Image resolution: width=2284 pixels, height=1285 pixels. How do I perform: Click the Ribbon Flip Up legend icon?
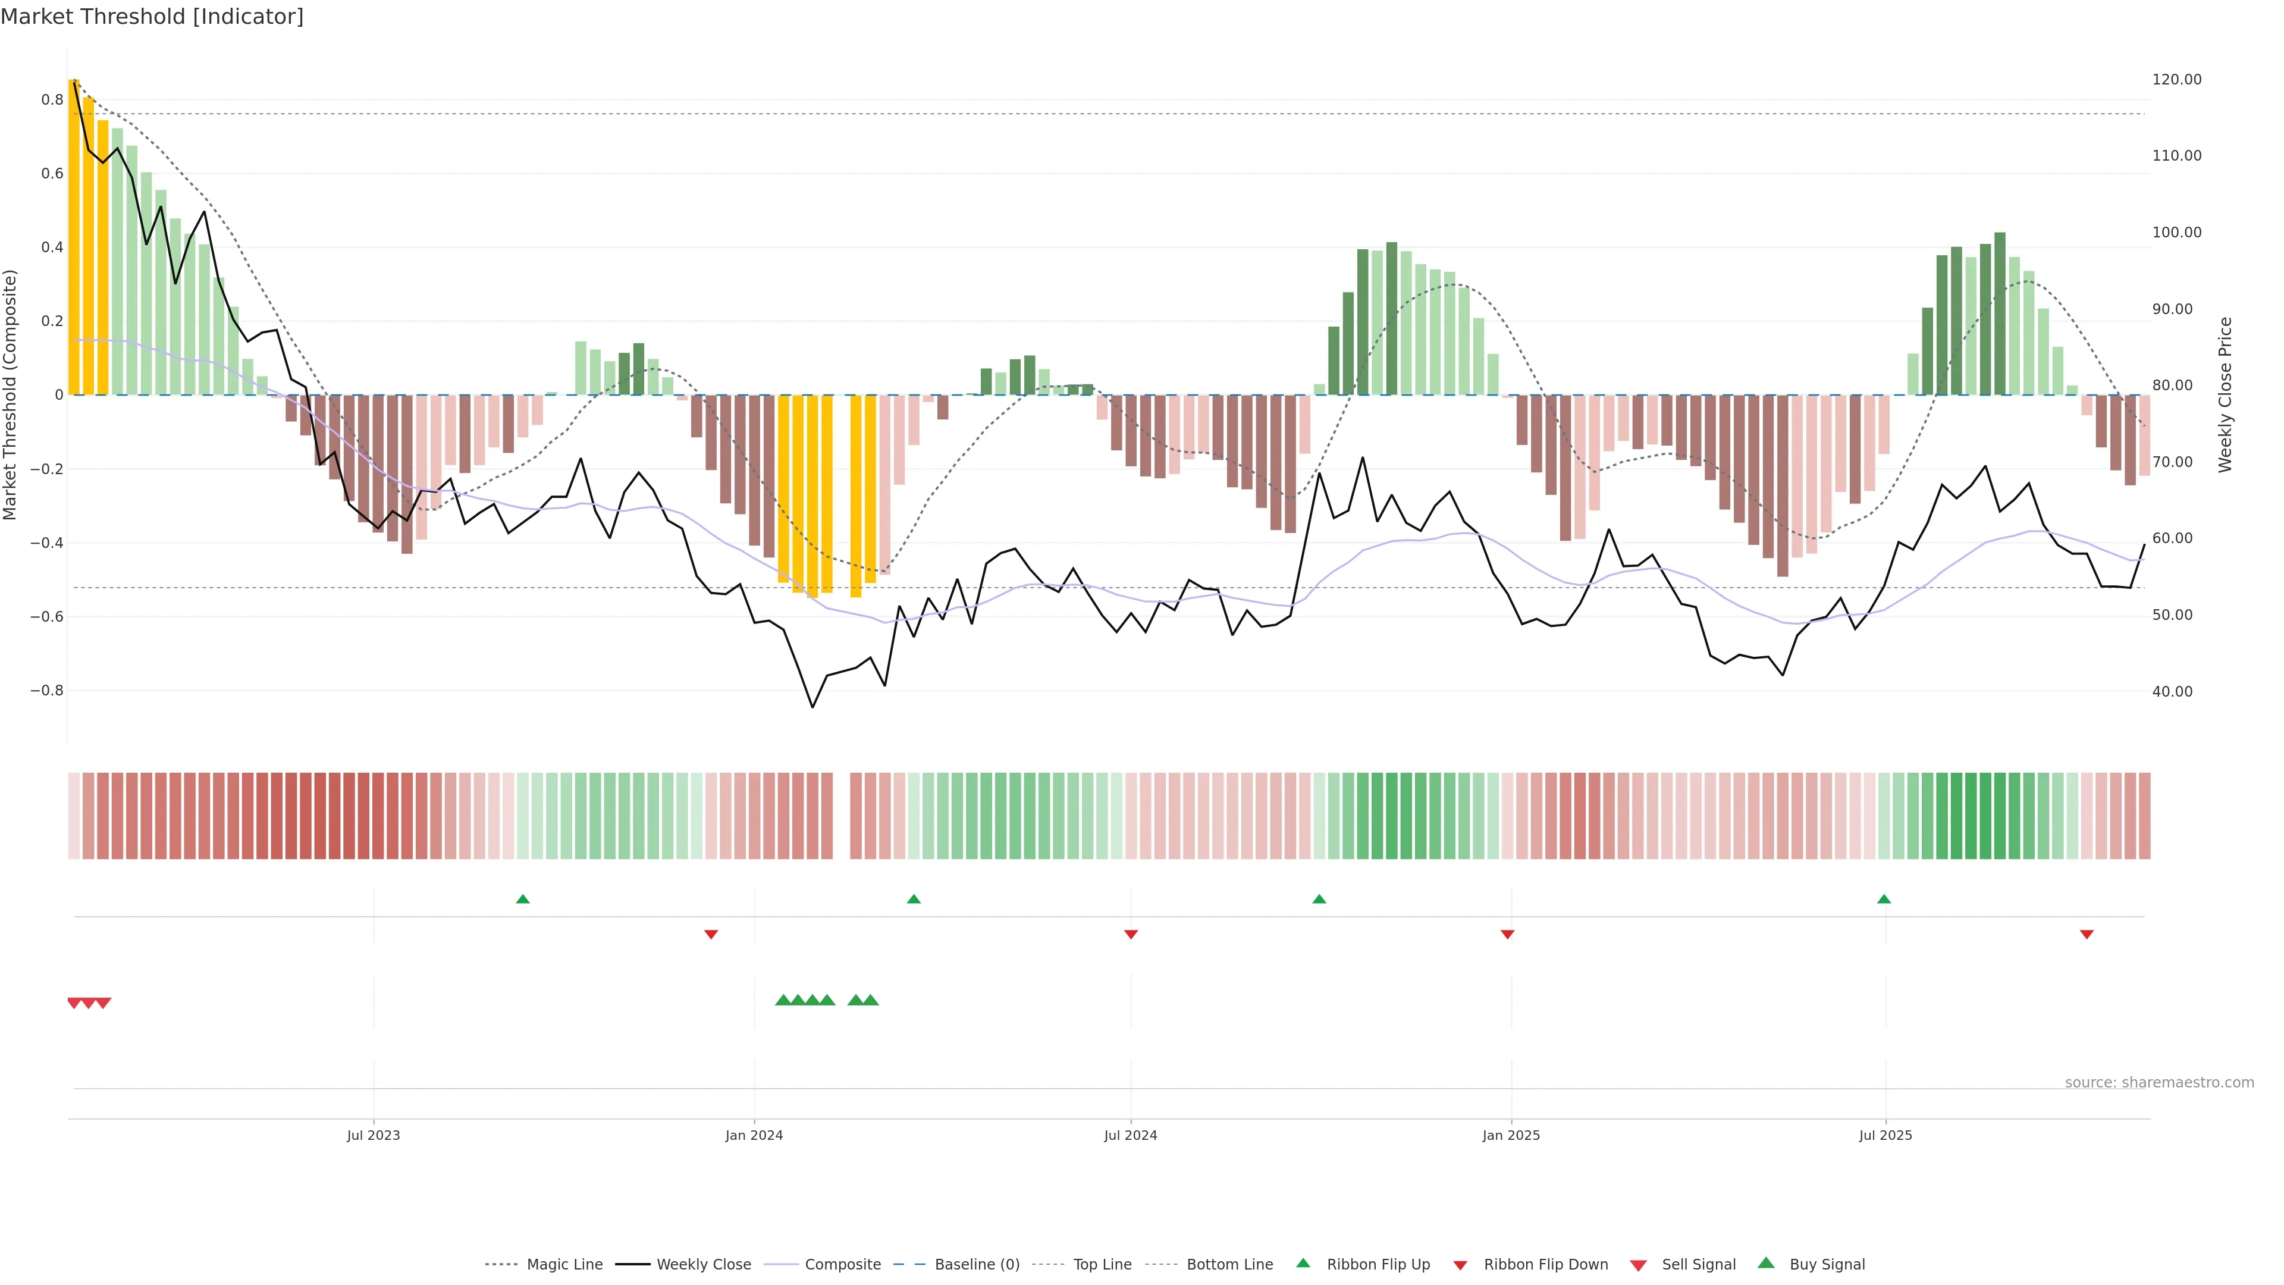[x=1303, y=1263]
